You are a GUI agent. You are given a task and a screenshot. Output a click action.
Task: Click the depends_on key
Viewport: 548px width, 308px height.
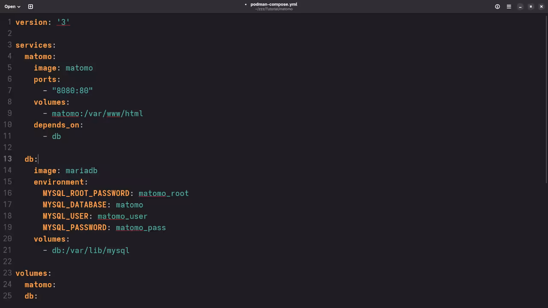point(57,125)
